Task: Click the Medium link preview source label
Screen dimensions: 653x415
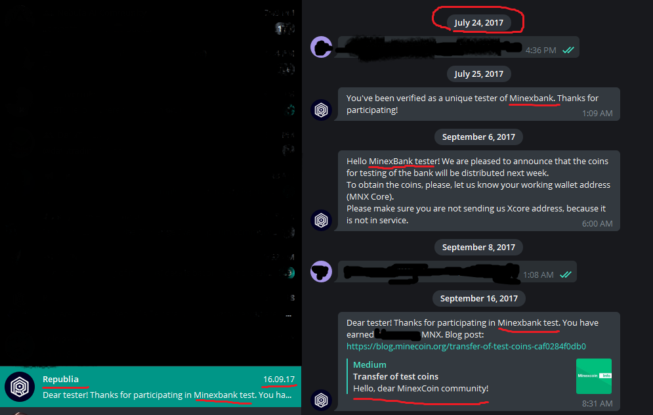Action: point(369,364)
